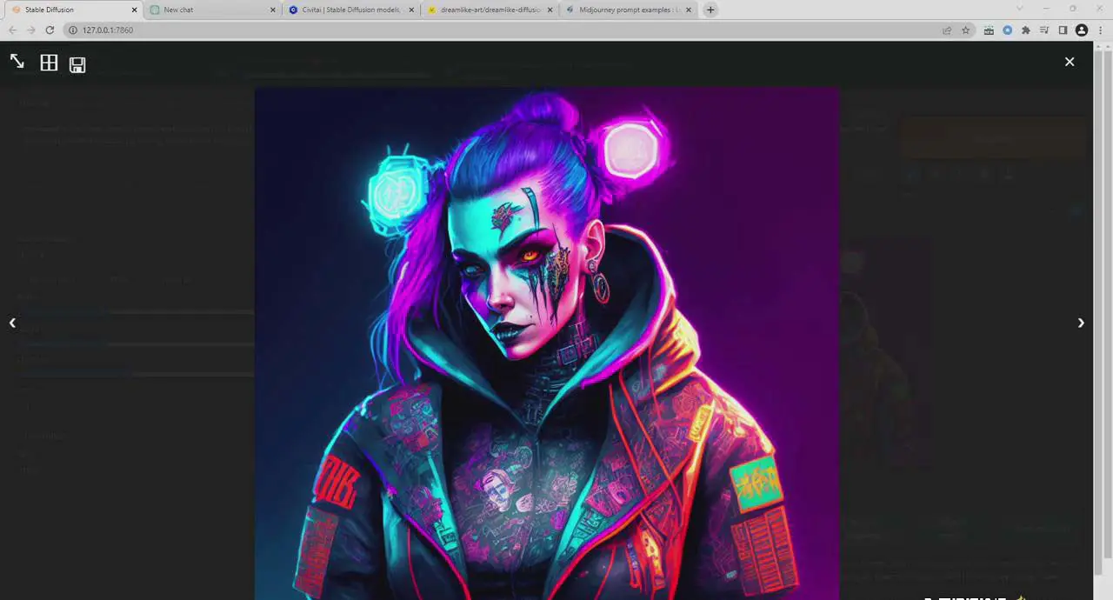Expand the tab search chevron
The width and height of the screenshot is (1113, 600).
(x=1020, y=9)
